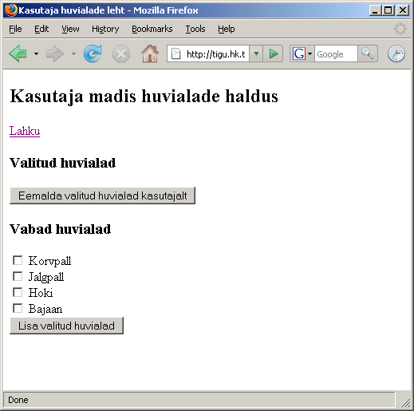Check the Hoki option

click(18, 292)
